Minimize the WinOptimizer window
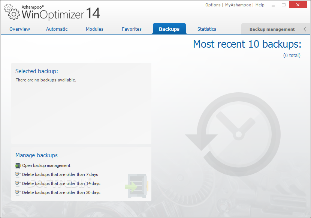 [x=273, y=5]
